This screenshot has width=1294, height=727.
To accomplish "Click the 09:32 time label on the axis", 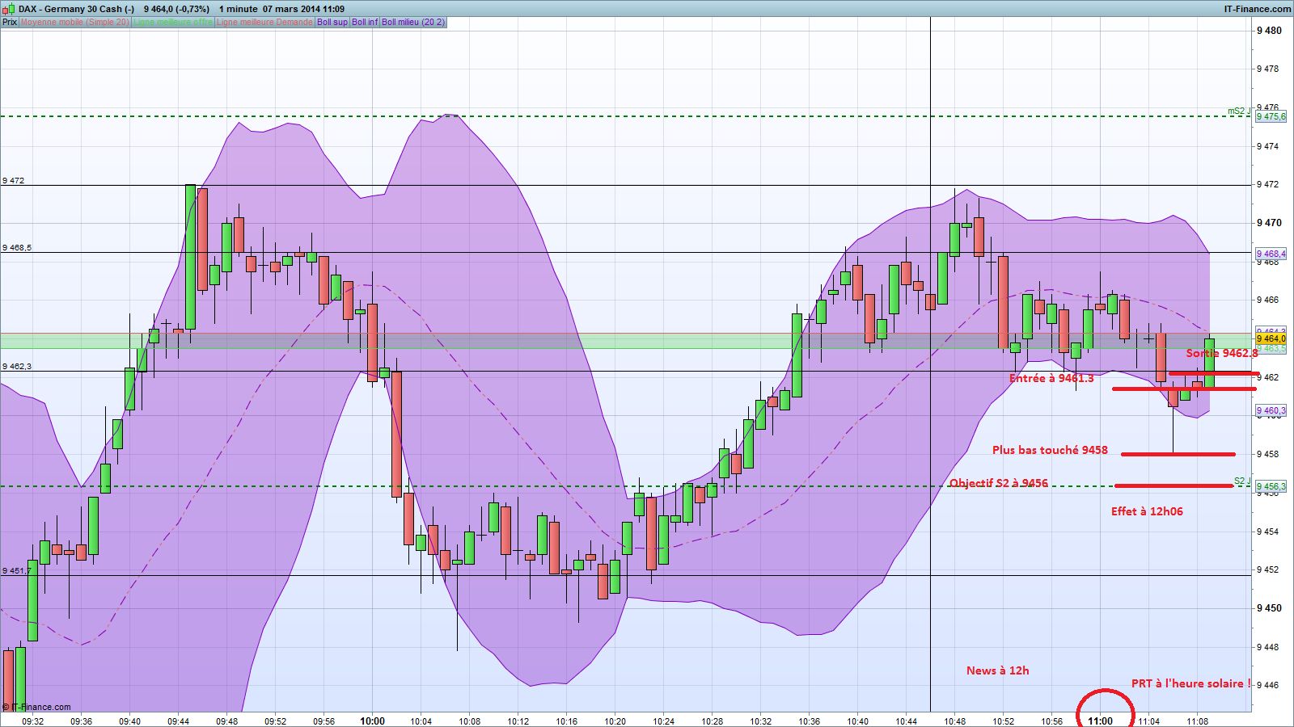I will (32, 721).
